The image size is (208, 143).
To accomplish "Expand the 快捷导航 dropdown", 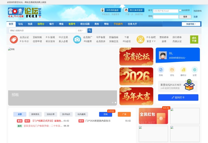I will coord(191,24).
